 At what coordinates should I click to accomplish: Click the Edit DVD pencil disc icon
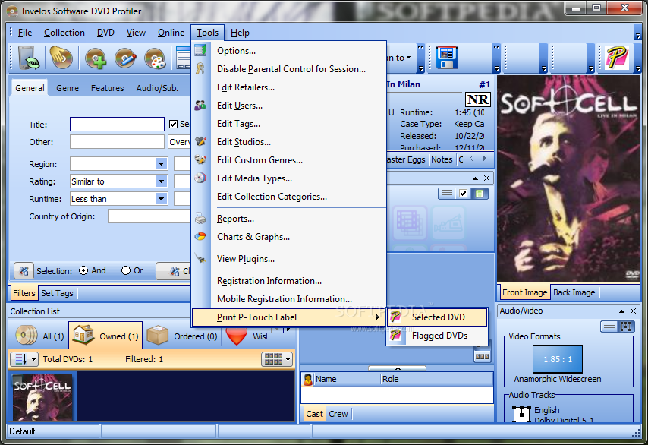(x=125, y=58)
